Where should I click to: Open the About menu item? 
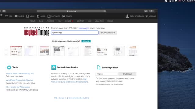[x=33, y=21]
